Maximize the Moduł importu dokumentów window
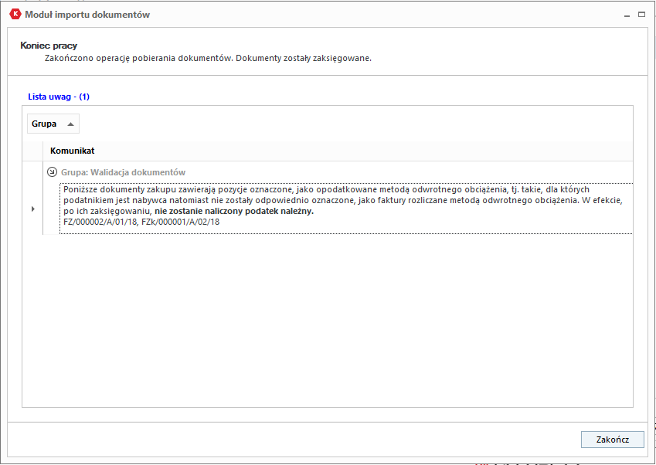 click(x=642, y=14)
